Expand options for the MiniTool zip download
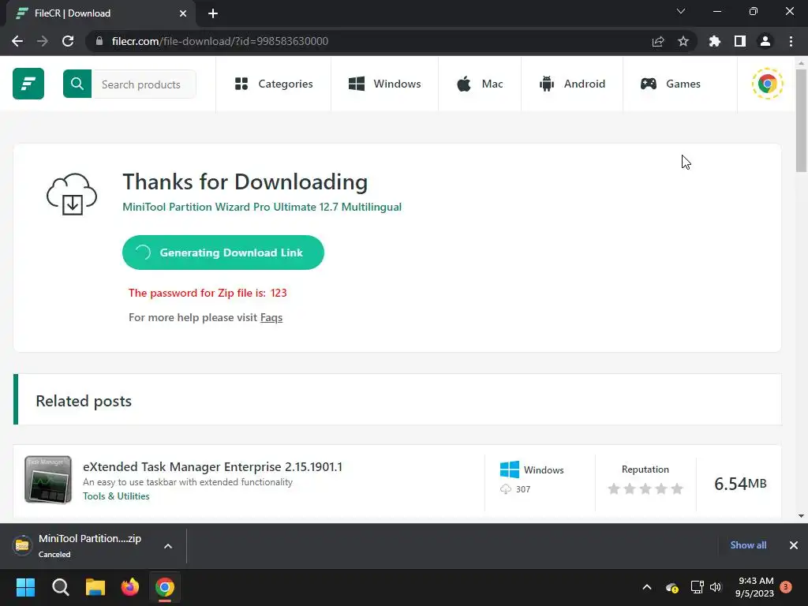This screenshot has width=808, height=606. tap(168, 546)
